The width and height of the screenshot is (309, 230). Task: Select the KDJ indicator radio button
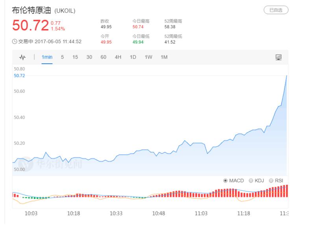(250, 180)
